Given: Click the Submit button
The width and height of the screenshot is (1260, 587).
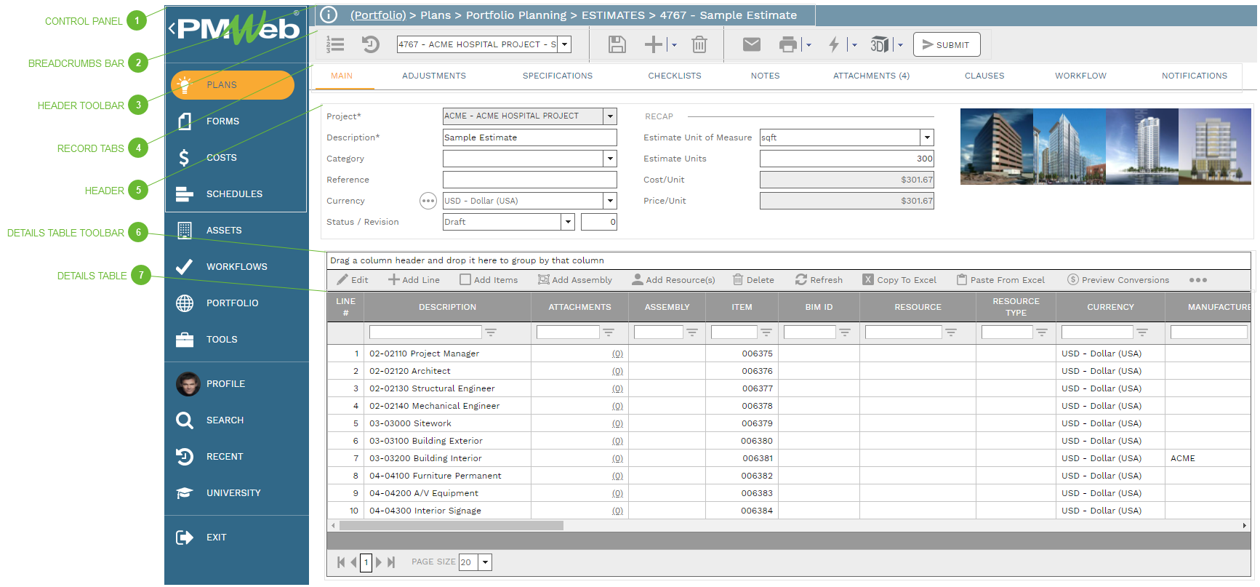Looking at the screenshot, I should pyautogui.click(x=946, y=45).
